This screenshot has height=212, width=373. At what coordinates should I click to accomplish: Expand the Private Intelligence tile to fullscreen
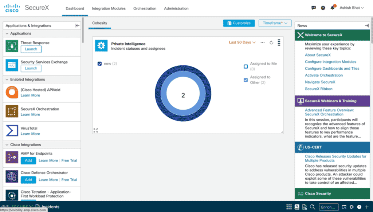[x=96, y=130]
